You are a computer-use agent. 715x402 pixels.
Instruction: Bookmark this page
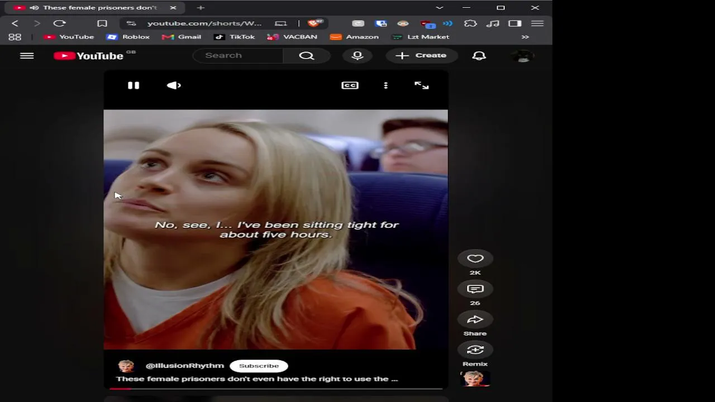(x=102, y=23)
